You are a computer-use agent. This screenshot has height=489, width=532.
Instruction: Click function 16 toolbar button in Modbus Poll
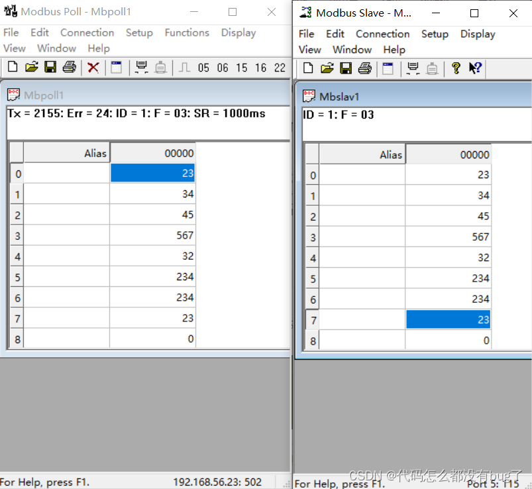click(260, 68)
